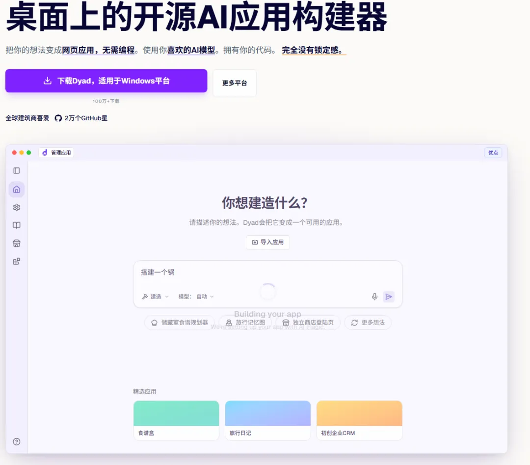Click the 导入应用 button
This screenshot has width=530, height=465.
[268, 242]
